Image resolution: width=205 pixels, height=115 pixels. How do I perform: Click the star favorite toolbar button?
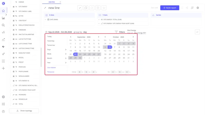pyautogui.click(x=104, y=8)
